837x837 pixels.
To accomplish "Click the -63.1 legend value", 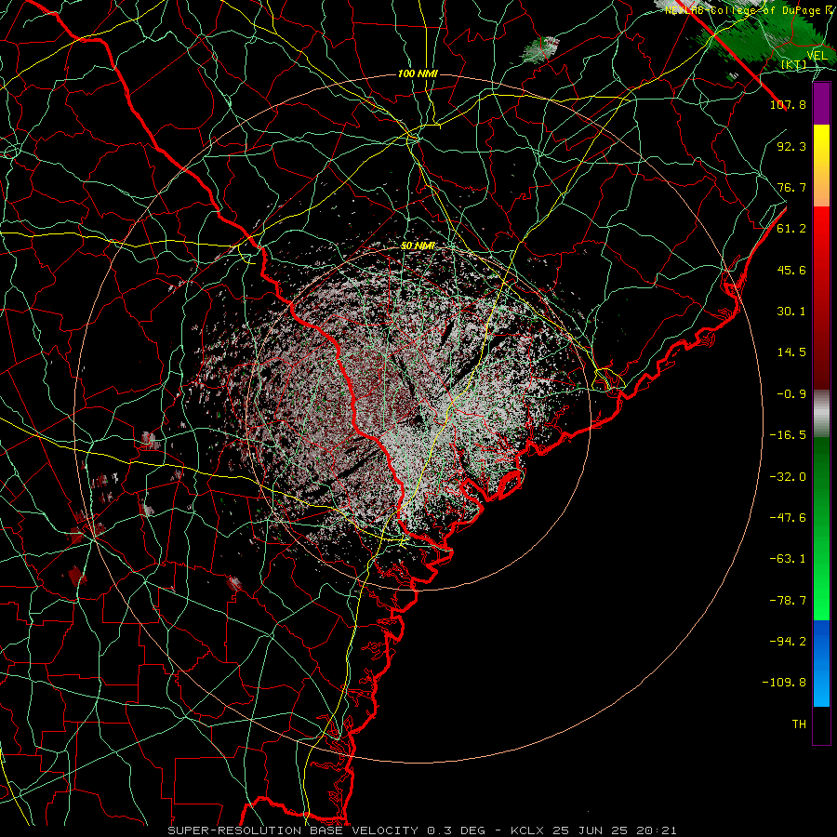I will click(788, 559).
